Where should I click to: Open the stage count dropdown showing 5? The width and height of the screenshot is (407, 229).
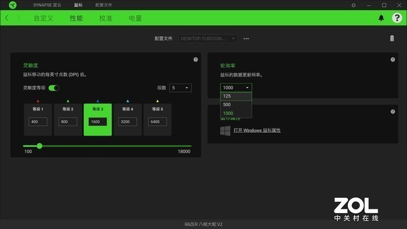[x=181, y=88]
